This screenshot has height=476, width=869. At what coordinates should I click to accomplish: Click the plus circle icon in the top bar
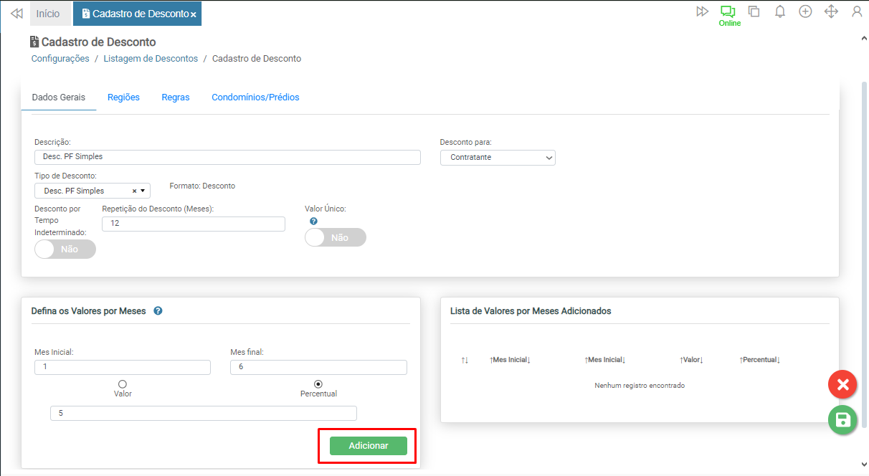(x=805, y=11)
